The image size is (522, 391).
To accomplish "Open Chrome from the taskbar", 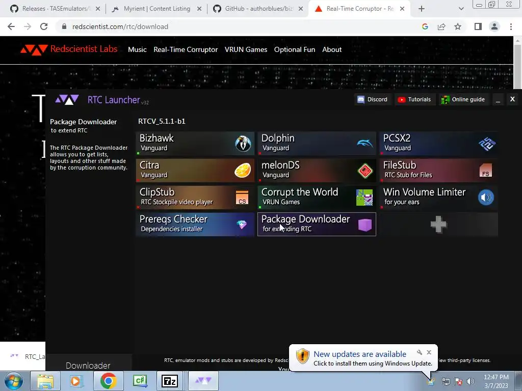I will [108, 381].
